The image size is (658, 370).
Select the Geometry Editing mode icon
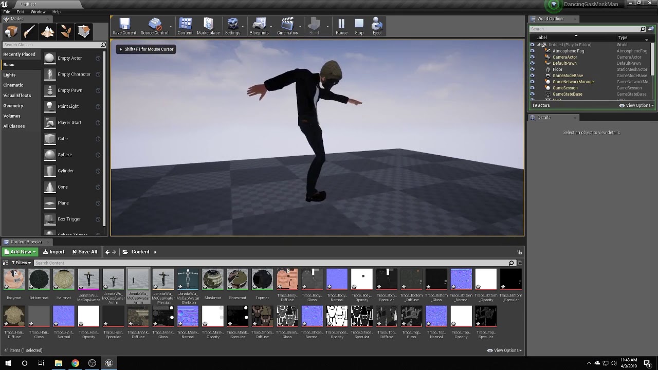(x=84, y=32)
